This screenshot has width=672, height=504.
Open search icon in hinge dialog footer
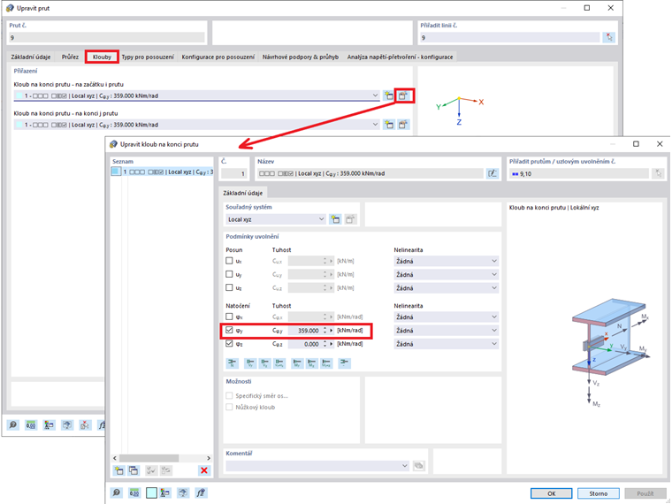click(x=116, y=493)
